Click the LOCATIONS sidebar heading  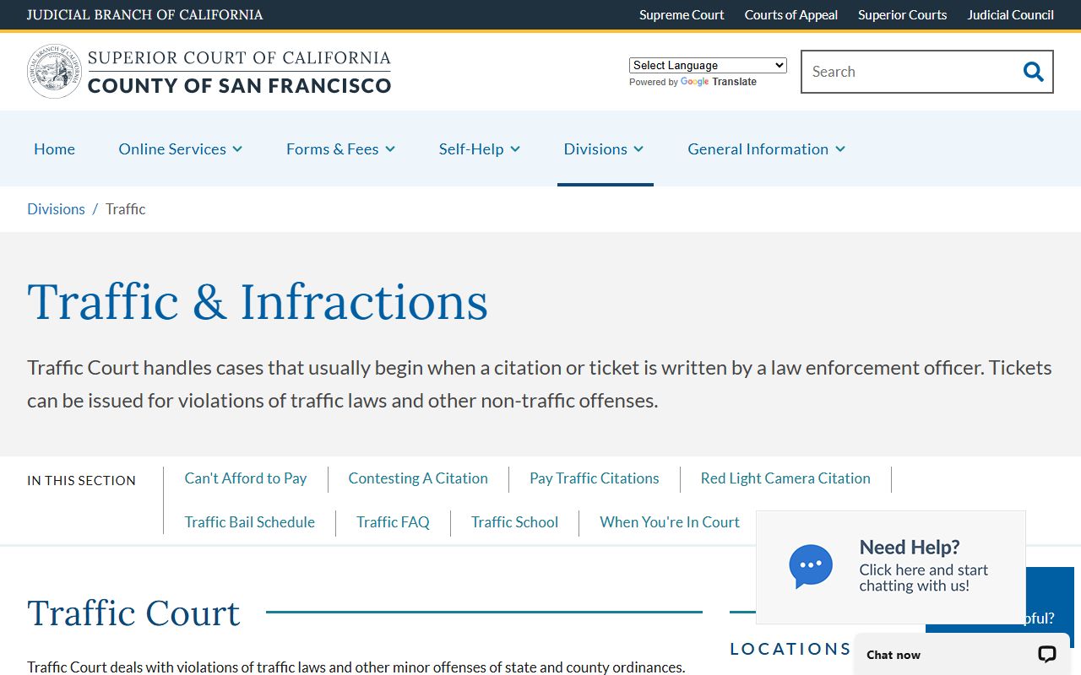click(x=790, y=649)
